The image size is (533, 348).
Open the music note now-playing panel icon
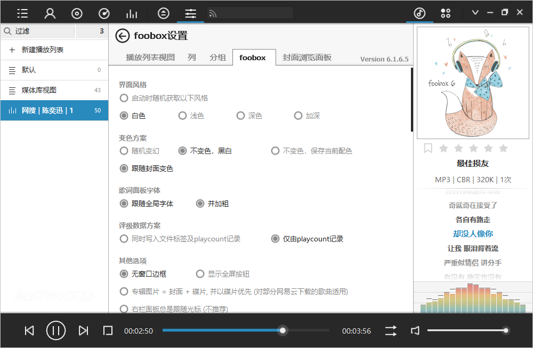419,13
